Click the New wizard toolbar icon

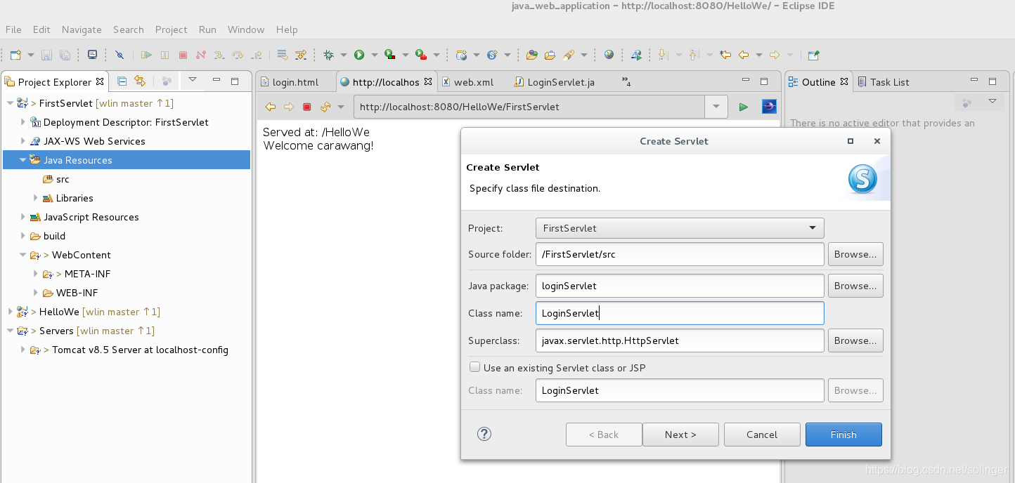tap(15, 55)
